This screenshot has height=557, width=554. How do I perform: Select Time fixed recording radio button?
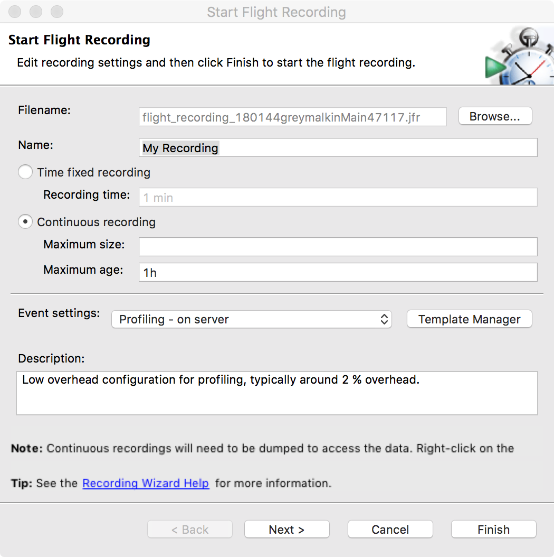[x=25, y=172]
